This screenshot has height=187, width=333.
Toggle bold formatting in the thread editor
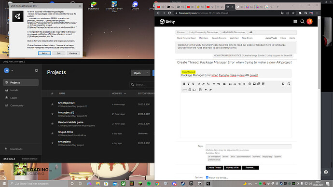[x=184, y=84]
